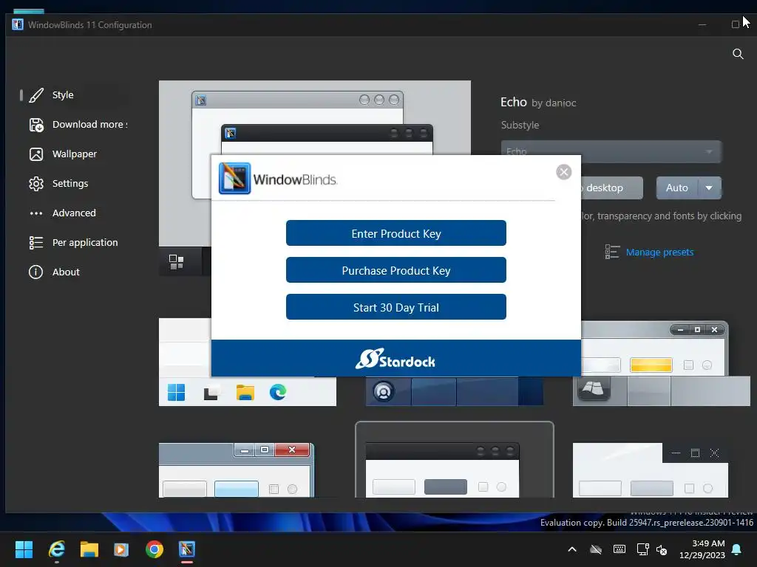Open the media player taskbar icon

coord(121,549)
